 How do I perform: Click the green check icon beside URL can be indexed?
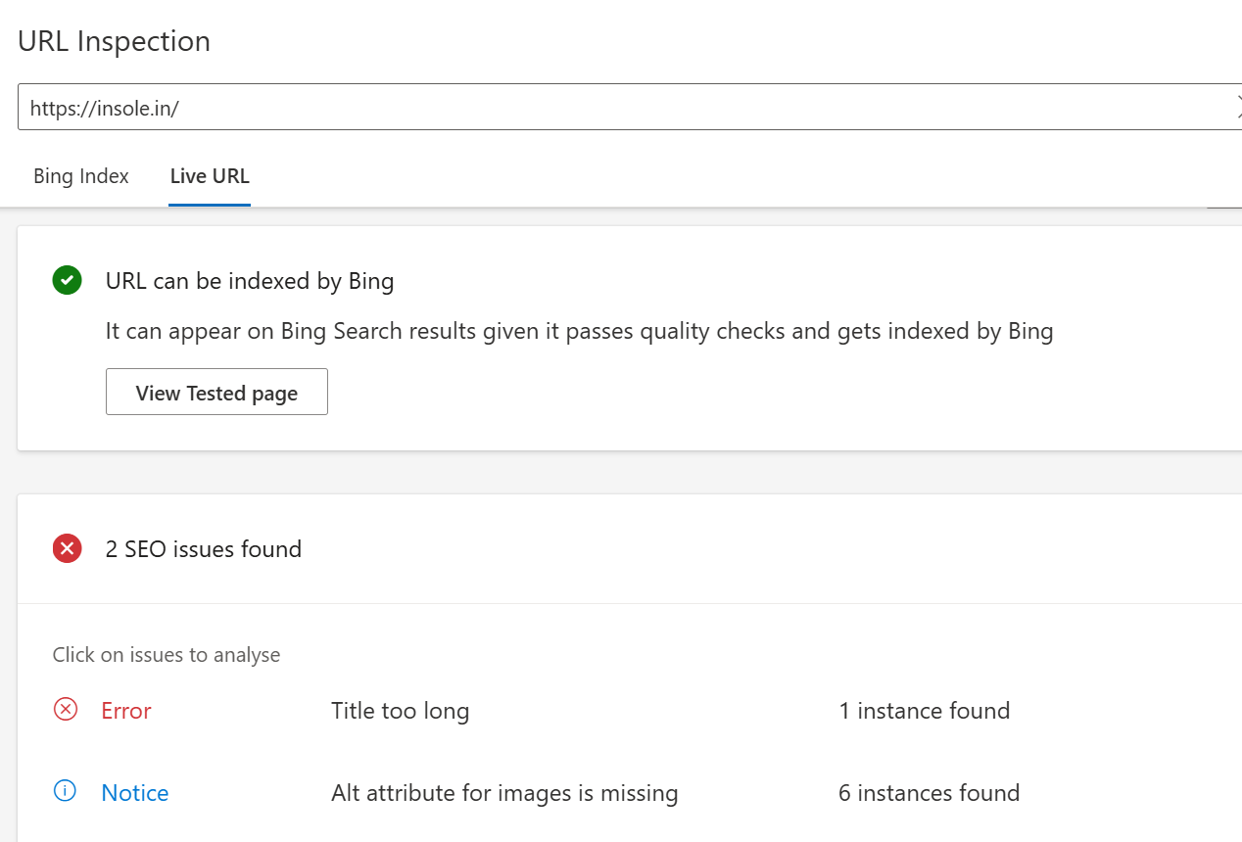click(x=67, y=281)
